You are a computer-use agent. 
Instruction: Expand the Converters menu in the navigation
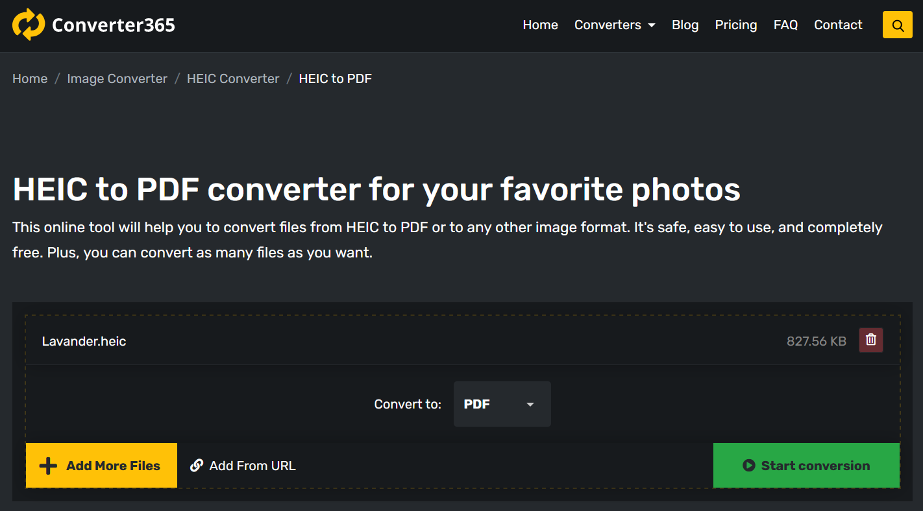(x=614, y=25)
